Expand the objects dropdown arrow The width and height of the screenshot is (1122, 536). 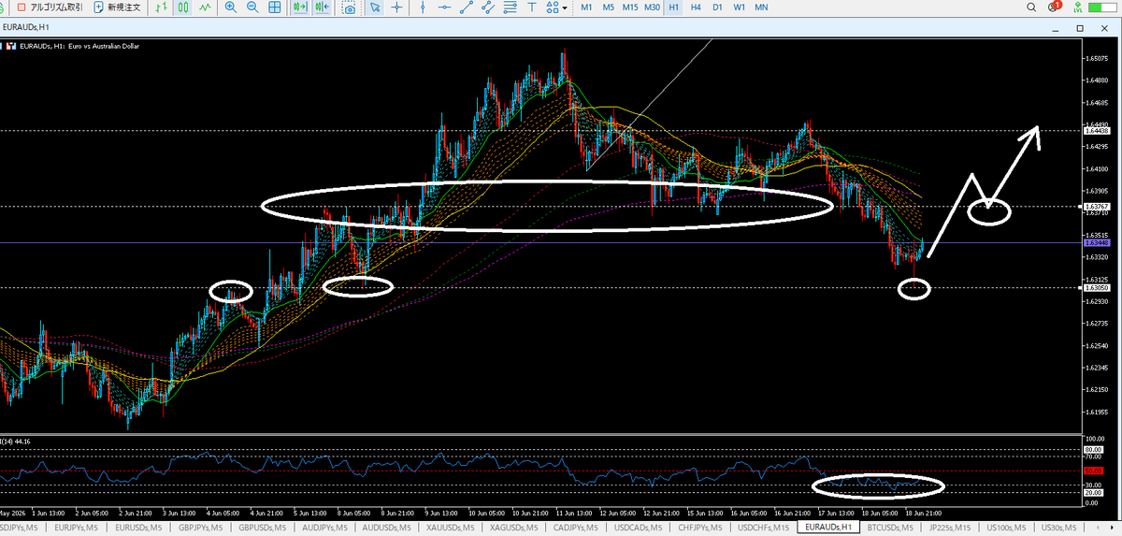565,7
